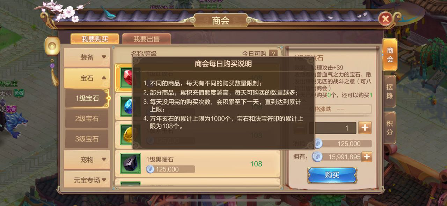Increase purchase quantity with plus button
Viewport: 447px width, 206px height.
coord(365,128)
